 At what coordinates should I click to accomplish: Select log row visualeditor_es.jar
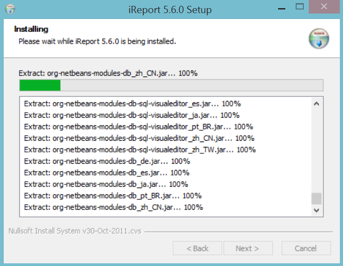133,104
